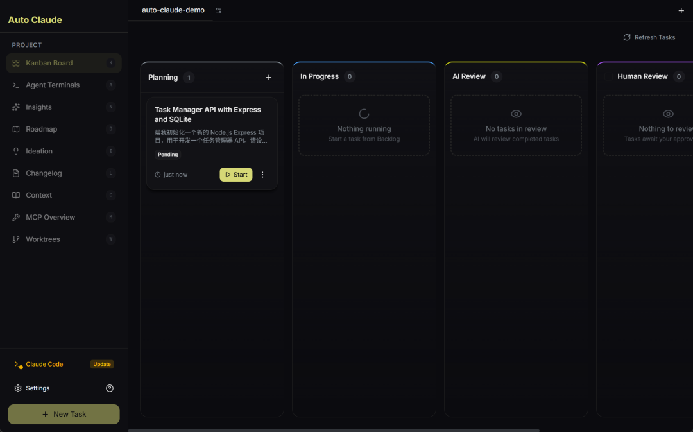
Task: Open the Kanban Board view
Action: [x=64, y=63]
